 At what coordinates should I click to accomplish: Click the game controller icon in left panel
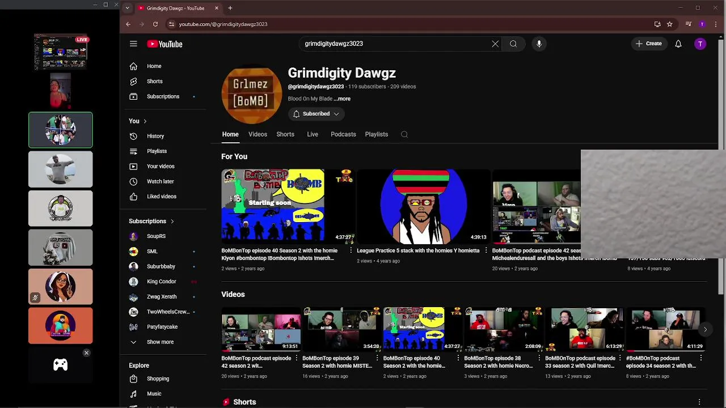coord(61,365)
